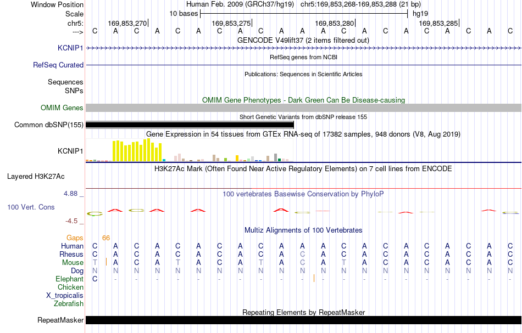This screenshot has width=522, height=333.
Task: Click the orange insertion mark in the Elephant row
Action: [314, 278]
